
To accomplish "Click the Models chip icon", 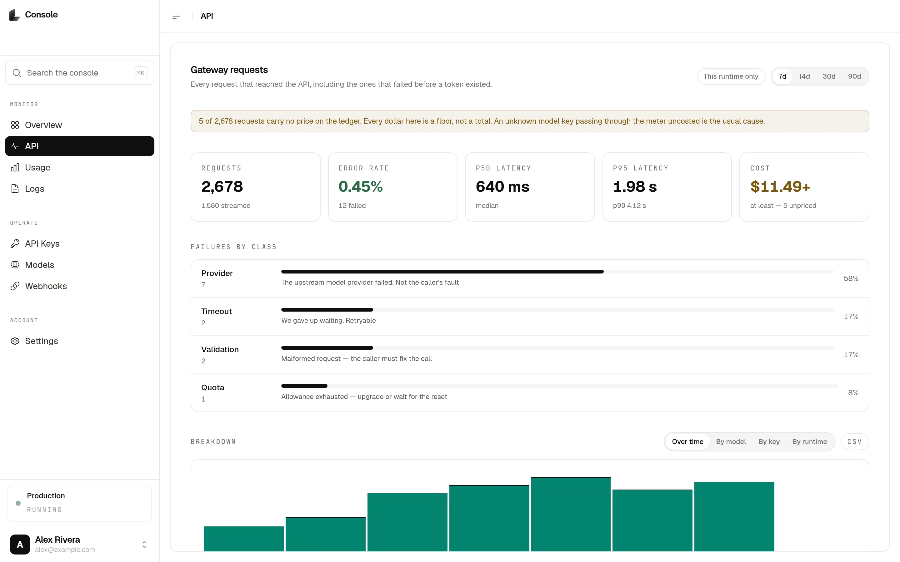I will (x=15, y=265).
